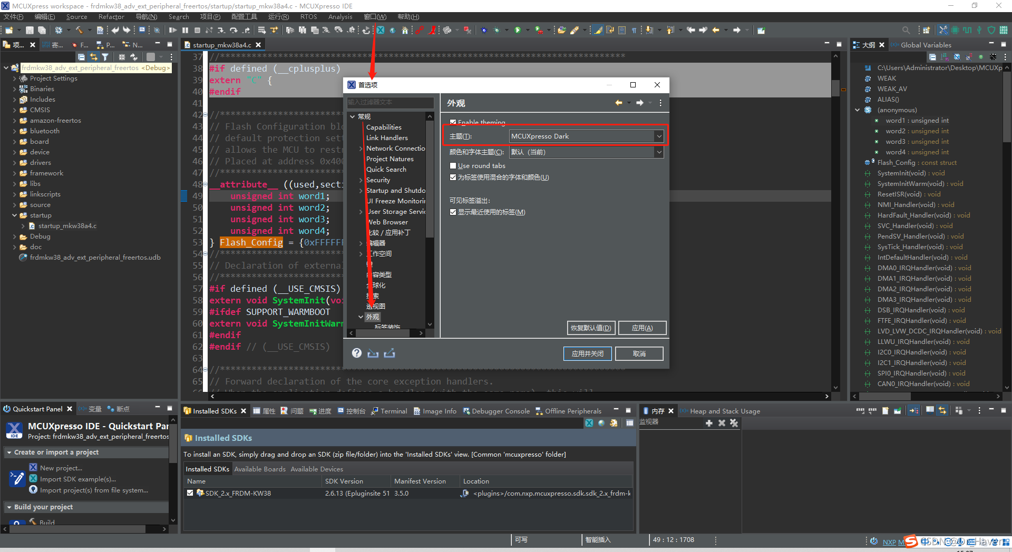Click the Save icon in the main toolbar
This screenshot has height=552, width=1012.
pos(30,30)
